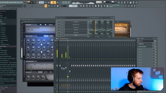Image resolution: width=166 pixels, height=93 pixels.
Task: Open the Compact 2 mixer layout dropdown
Action: pos(66,38)
